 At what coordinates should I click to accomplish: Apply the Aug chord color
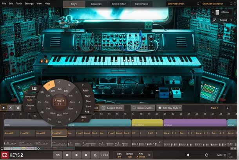point(87,112)
